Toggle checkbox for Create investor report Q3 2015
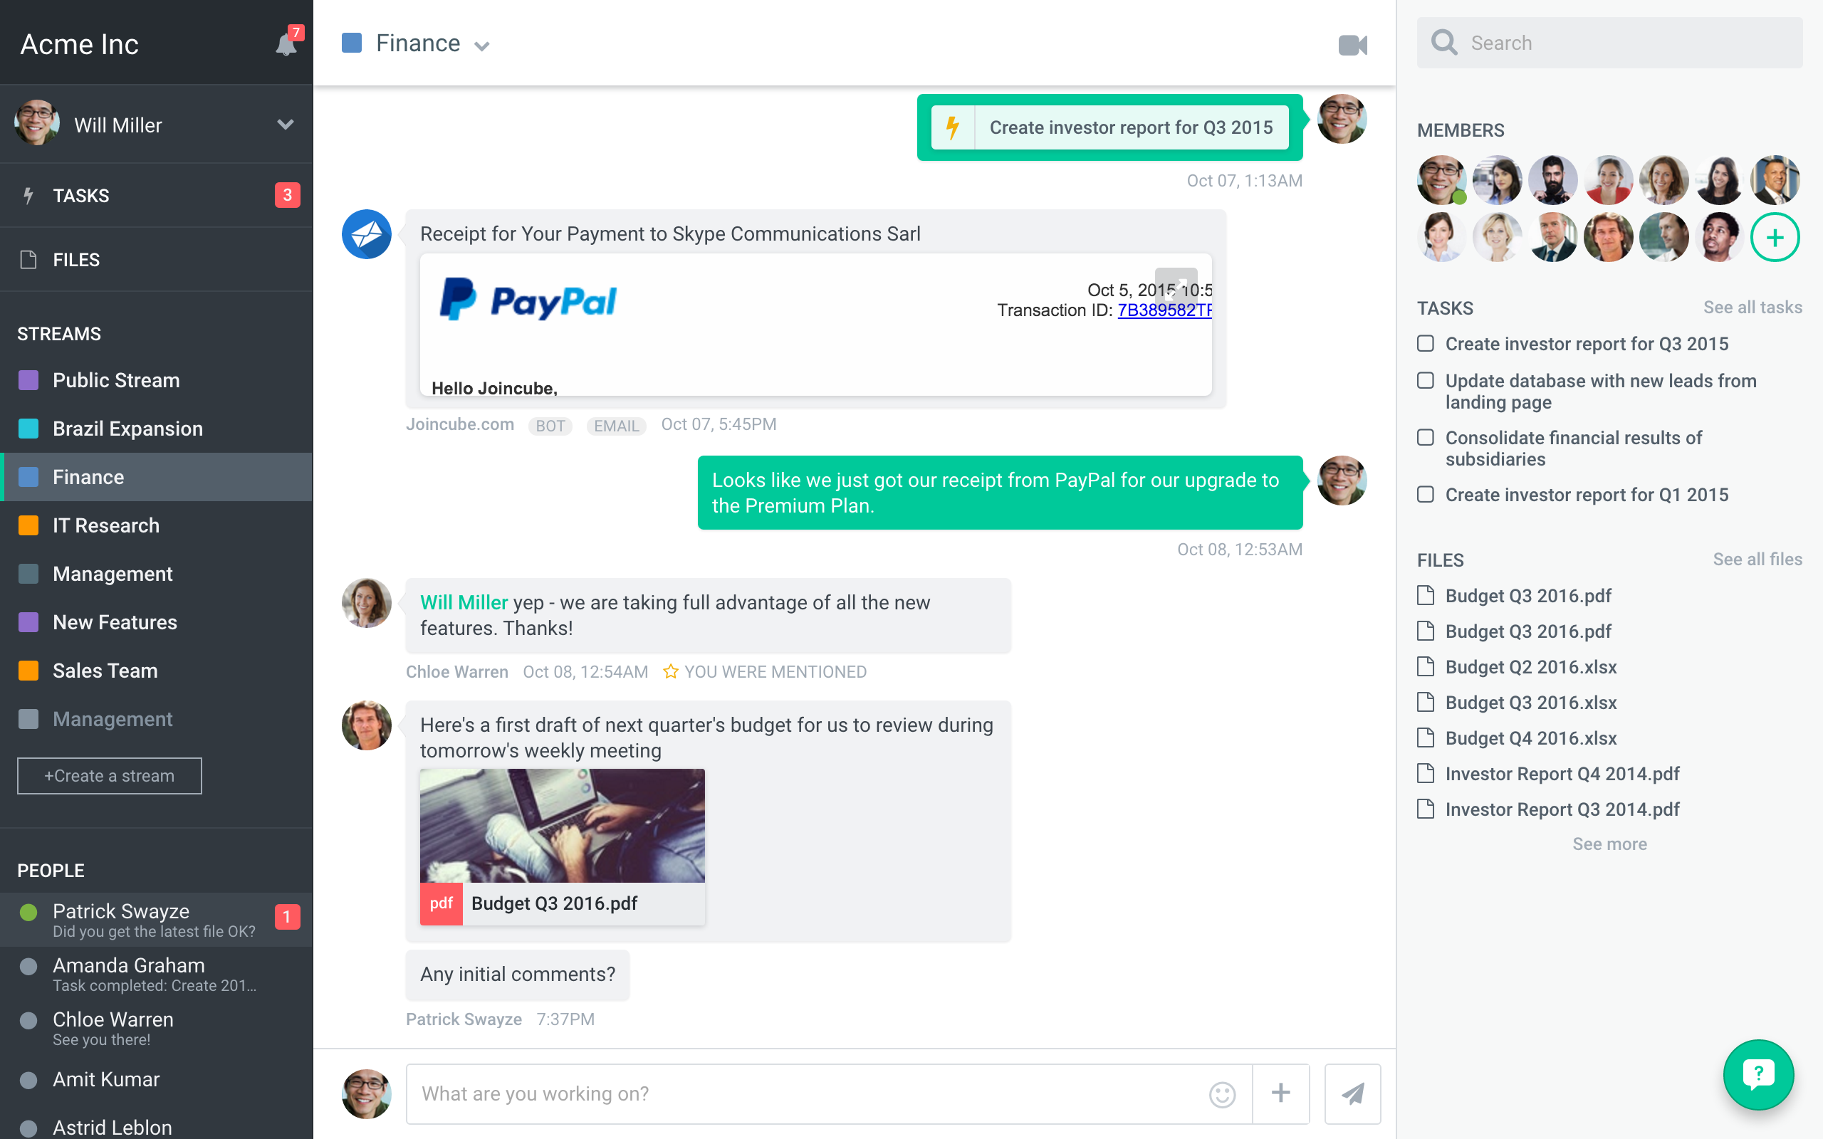 1426,342
